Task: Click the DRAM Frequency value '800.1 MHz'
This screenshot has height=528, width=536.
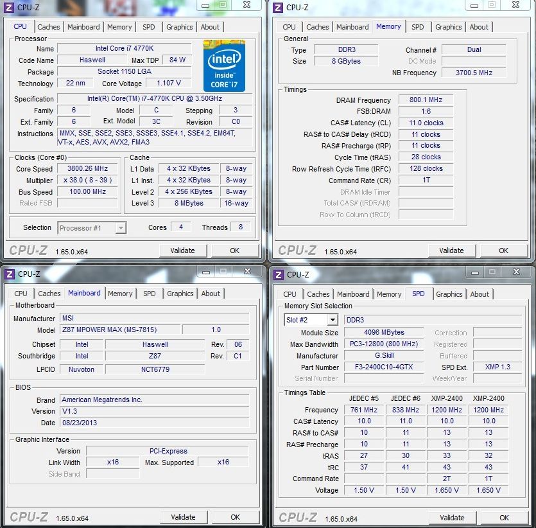Action: pyautogui.click(x=426, y=100)
